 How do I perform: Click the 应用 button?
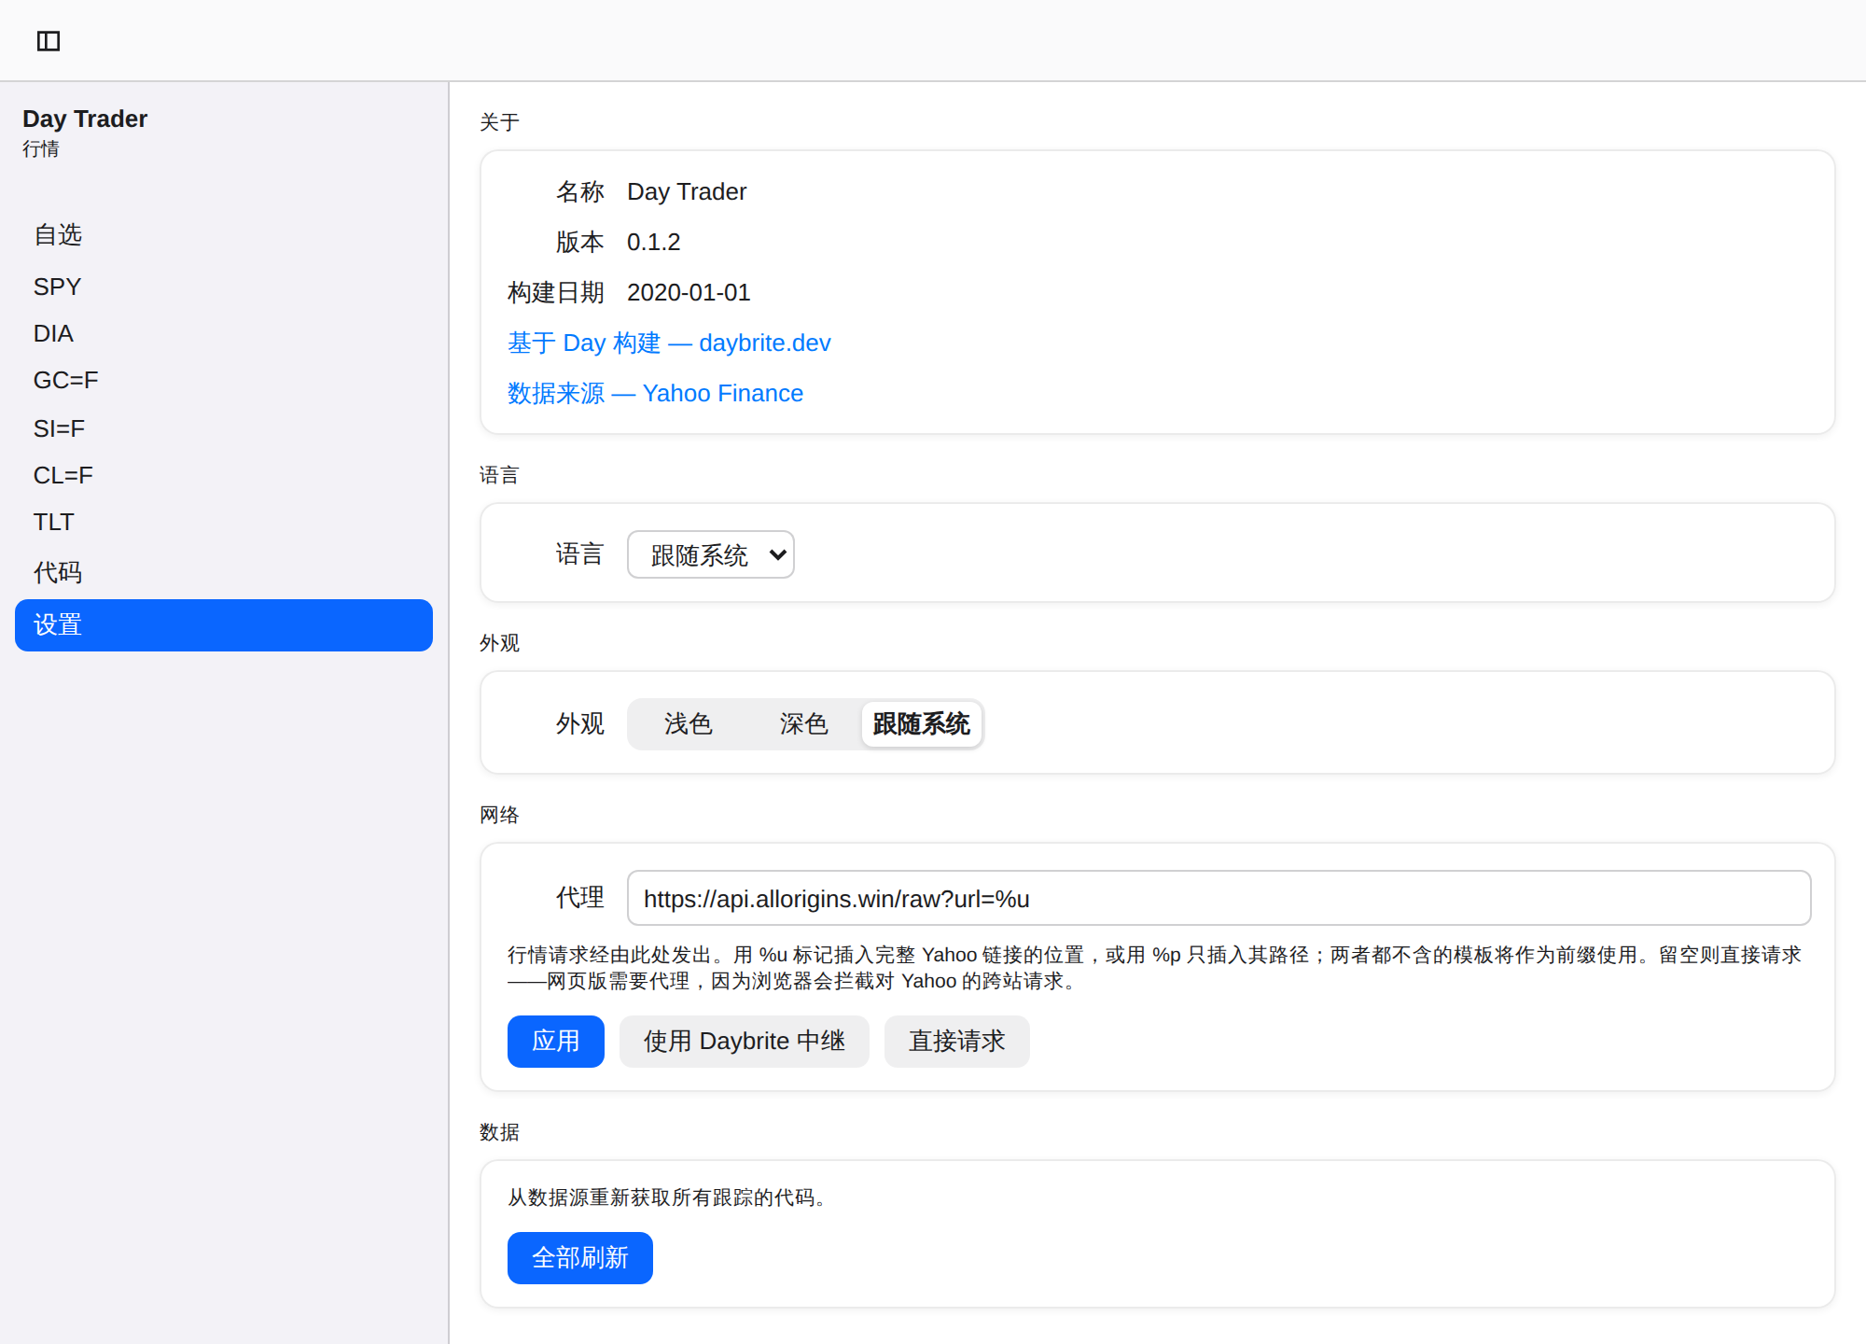click(556, 1041)
